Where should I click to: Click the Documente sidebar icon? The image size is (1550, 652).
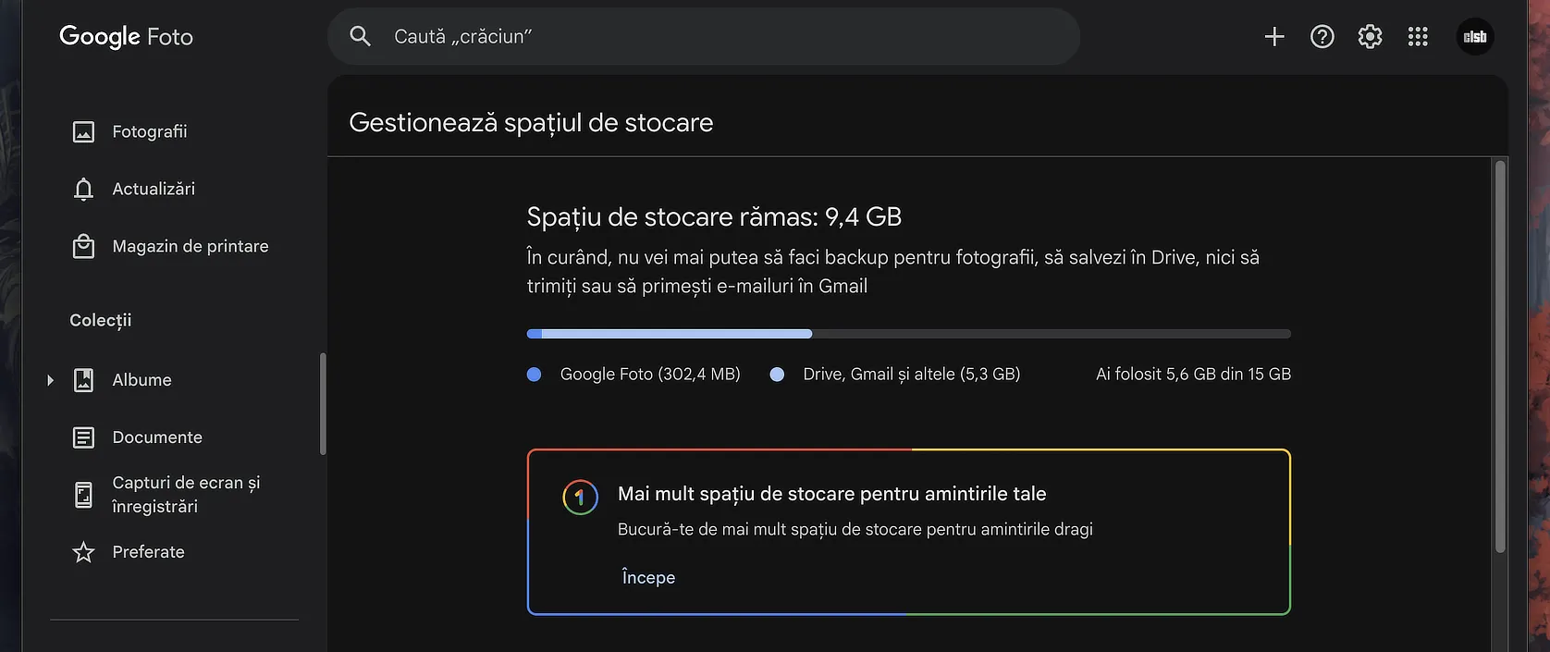pos(83,437)
